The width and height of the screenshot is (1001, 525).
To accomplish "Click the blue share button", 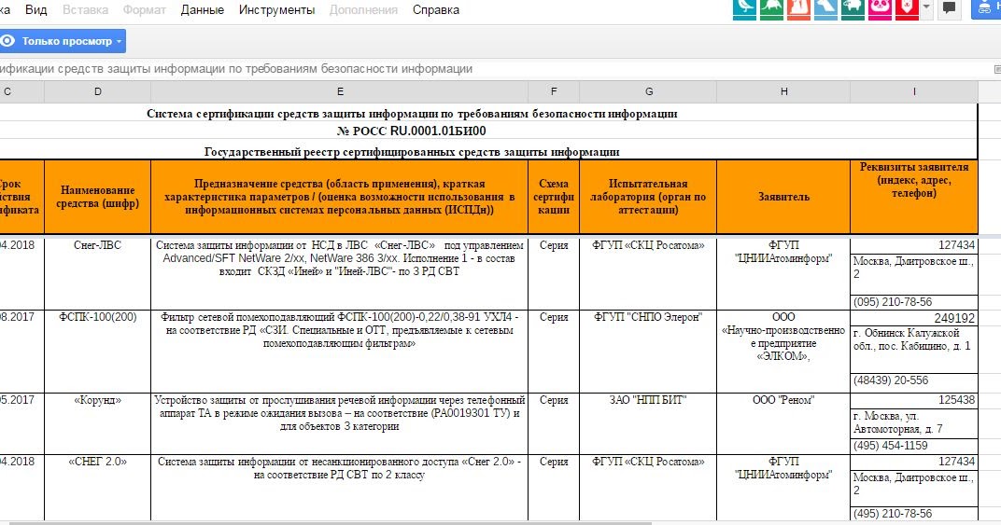I will pyautogui.click(x=986, y=9).
